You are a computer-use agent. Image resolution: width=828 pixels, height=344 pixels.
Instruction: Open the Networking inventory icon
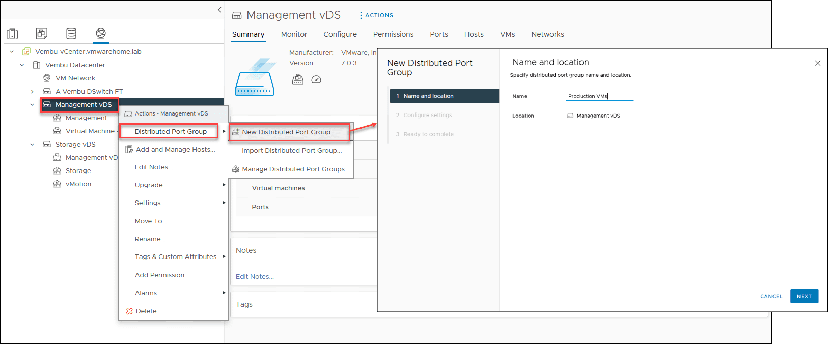click(101, 34)
